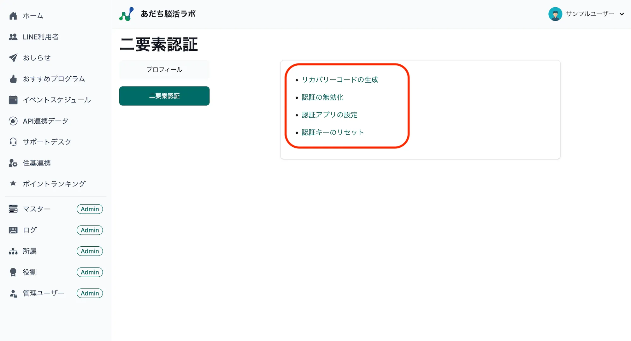
Task: Click the user avatar image
Action: [556, 14]
